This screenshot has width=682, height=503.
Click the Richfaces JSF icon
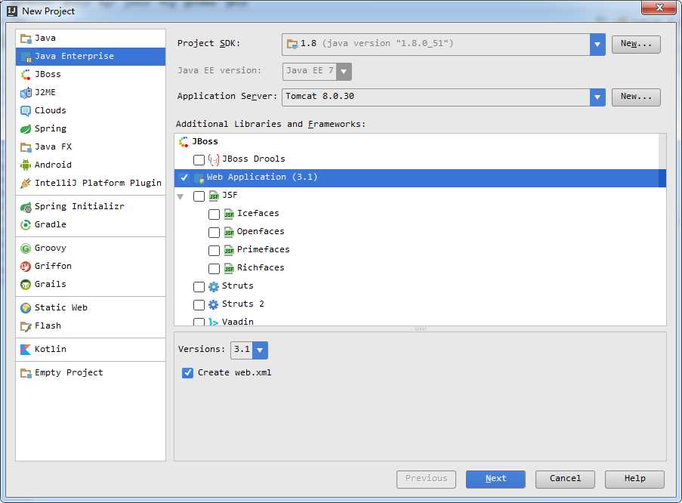tap(229, 268)
